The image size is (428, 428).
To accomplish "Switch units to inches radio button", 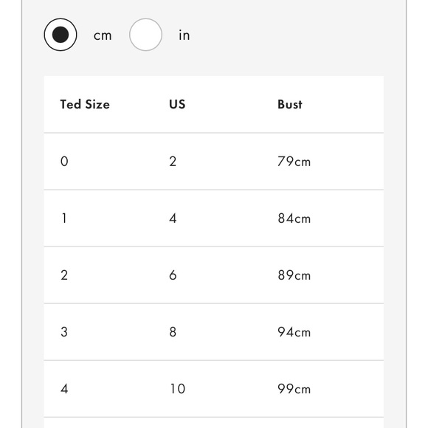I will pos(145,35).
